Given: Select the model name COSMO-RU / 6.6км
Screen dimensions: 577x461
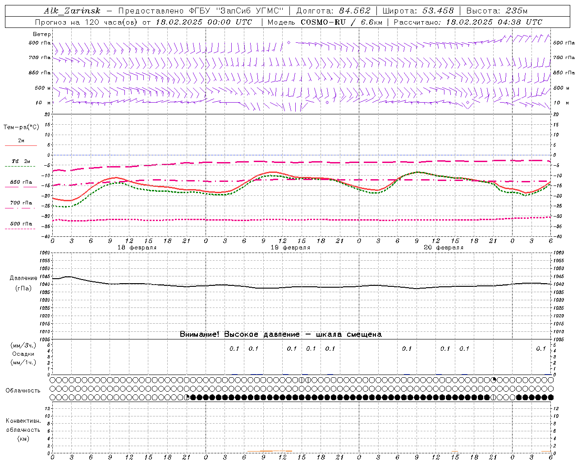Looking at the screenshot, I should [x=342, y=22].
